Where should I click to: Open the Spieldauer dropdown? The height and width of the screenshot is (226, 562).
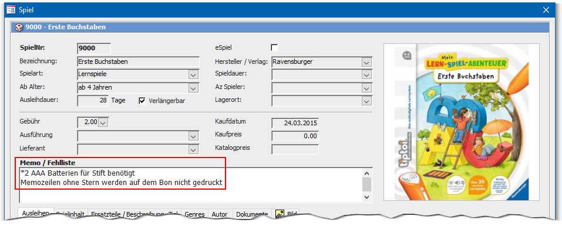click(x=366, y=75)
